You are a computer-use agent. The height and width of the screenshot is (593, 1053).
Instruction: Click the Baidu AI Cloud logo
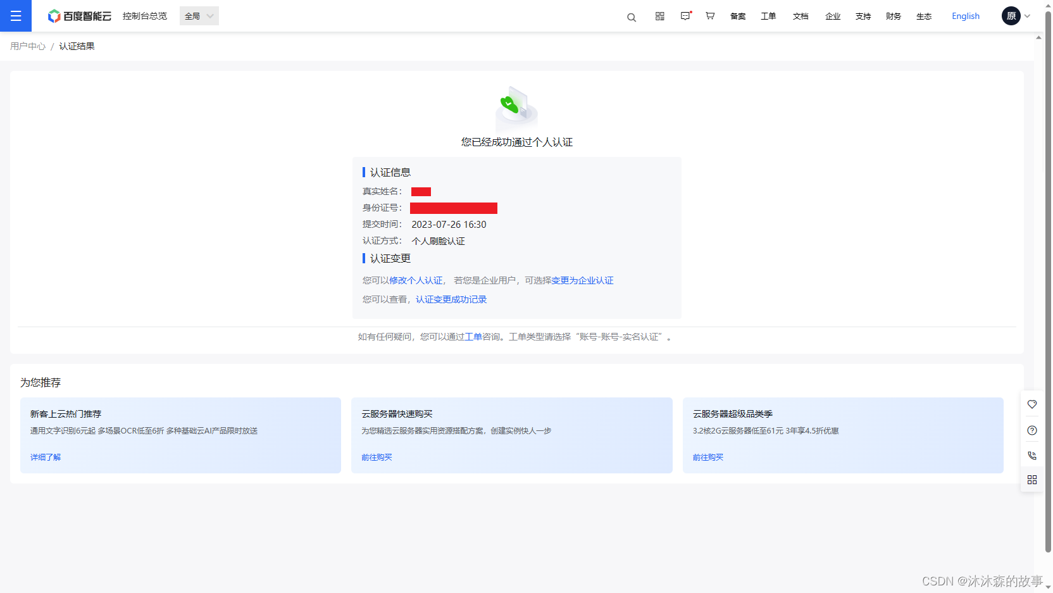(x=79, y=16)
